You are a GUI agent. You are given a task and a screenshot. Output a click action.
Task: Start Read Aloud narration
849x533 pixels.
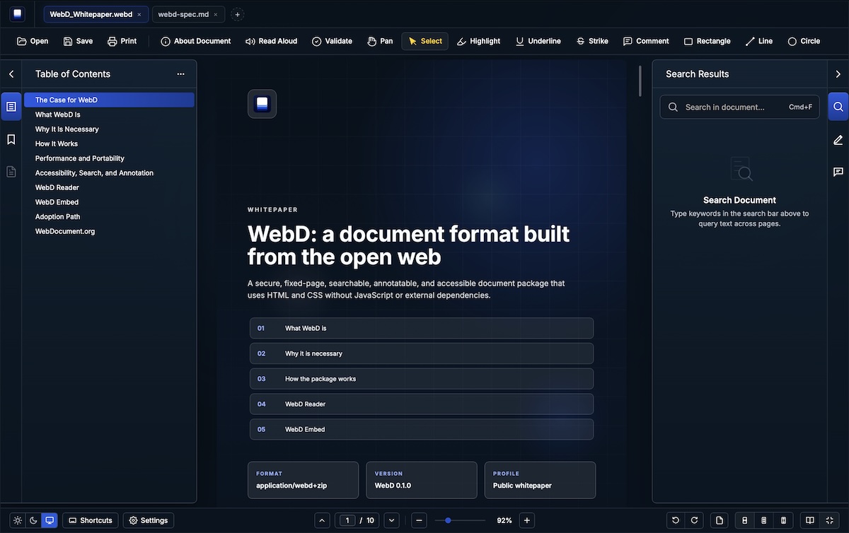click(271, 41)
